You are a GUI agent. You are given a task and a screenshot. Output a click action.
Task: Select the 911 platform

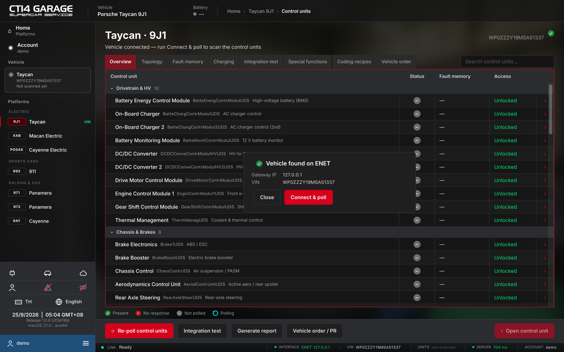click(x=48, y=171)
